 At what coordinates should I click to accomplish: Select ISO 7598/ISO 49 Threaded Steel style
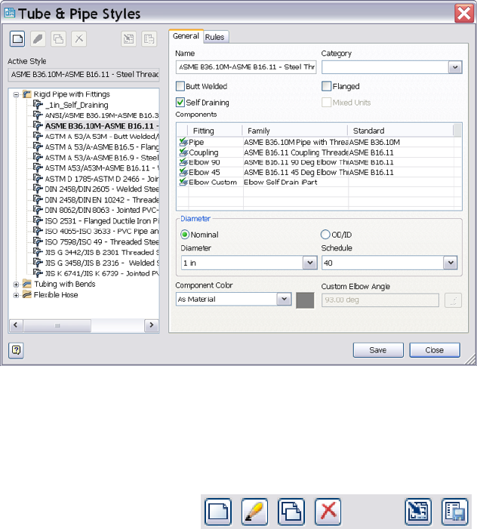pyautogui.click(x=102, y=242)
